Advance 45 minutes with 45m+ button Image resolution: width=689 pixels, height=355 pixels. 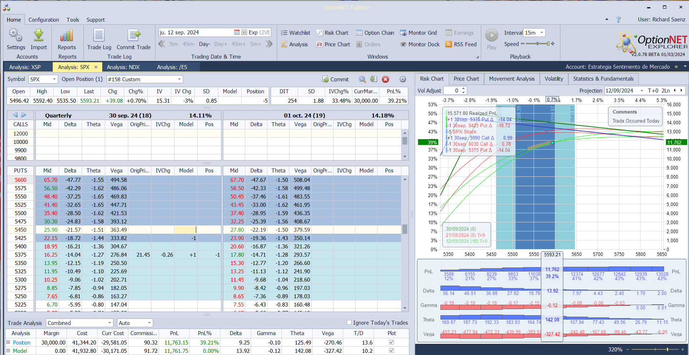[238, 44]
